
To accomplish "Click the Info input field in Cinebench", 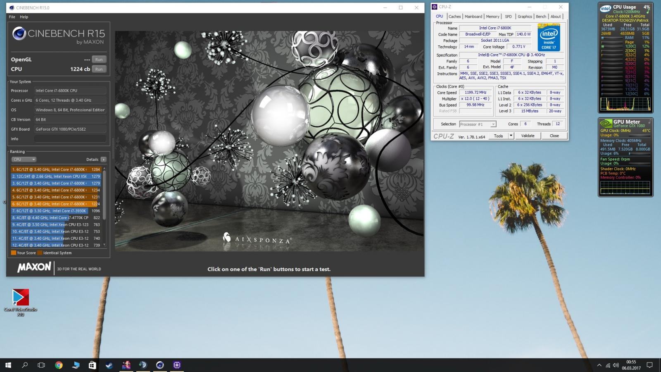I will coord(70,139).
